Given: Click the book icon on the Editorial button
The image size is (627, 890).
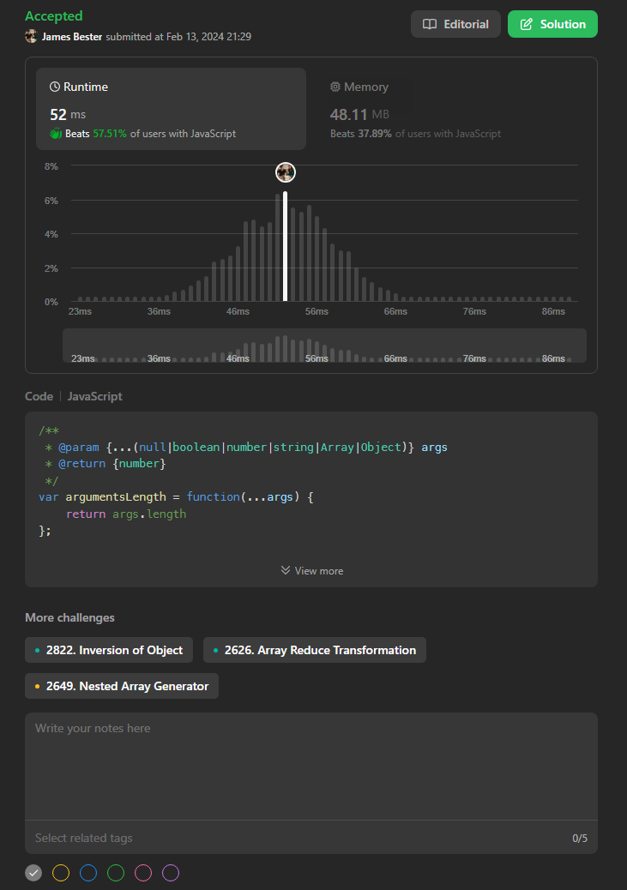Looking at the screenshot, I should (x=429, y=24).
